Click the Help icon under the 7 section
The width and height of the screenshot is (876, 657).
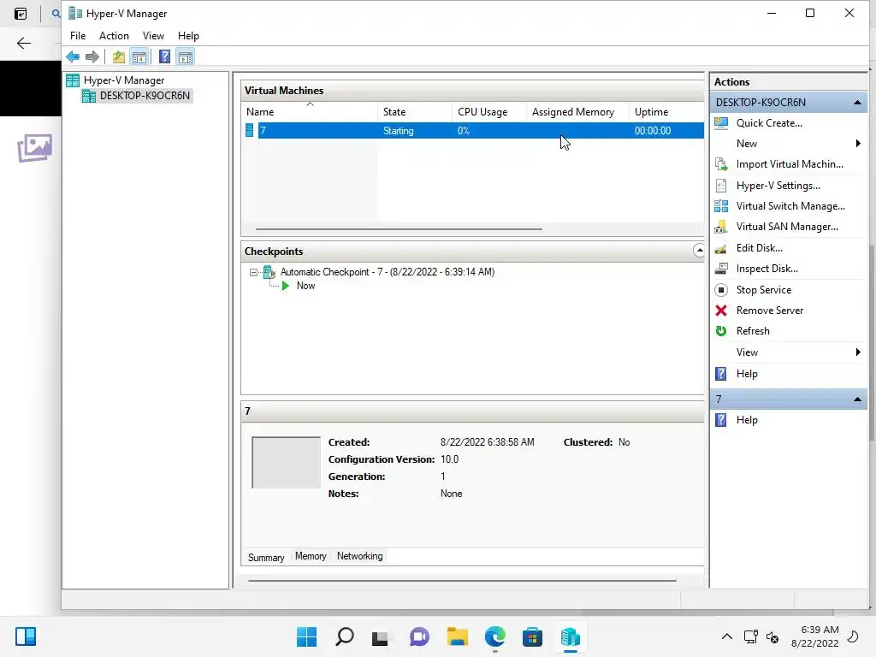(721, 420)
